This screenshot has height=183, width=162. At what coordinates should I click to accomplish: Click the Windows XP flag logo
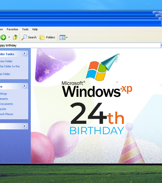pos(97,71)
